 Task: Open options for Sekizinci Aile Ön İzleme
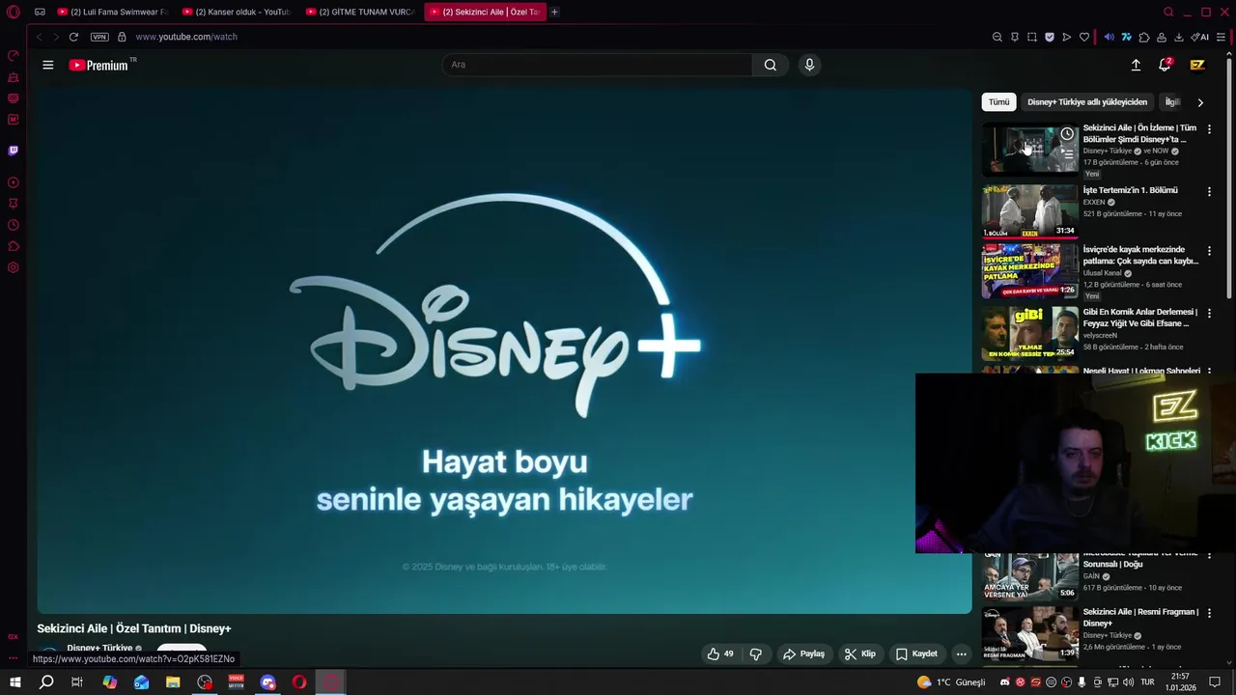click(1209, 129)
